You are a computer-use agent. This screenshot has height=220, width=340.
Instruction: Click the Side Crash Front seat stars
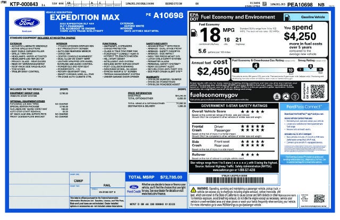click(x=252, y=141)
